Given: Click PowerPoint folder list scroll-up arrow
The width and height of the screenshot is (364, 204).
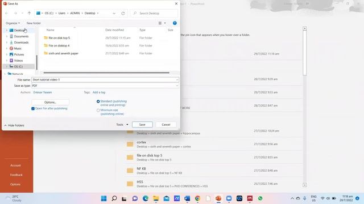Looking at the screenshot, I should point(305,29).
